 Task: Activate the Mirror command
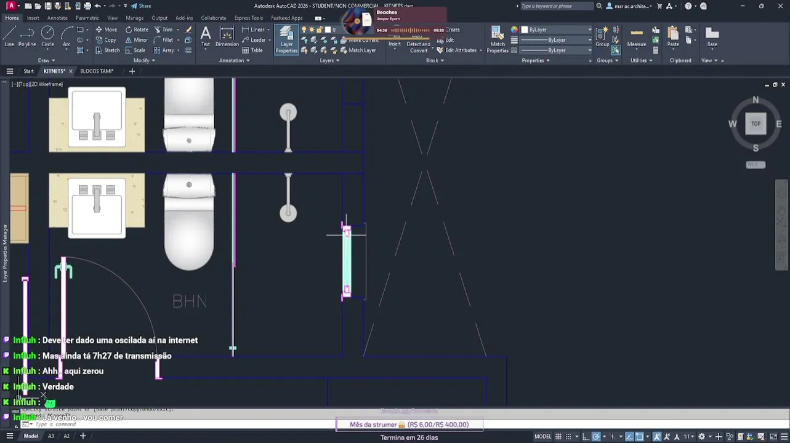pos(137,40)
